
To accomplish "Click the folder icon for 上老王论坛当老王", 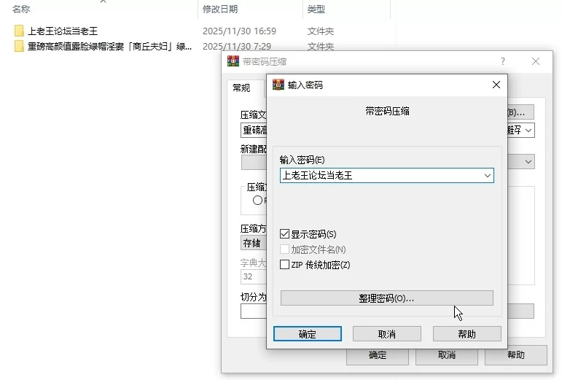I will [19, 31].
